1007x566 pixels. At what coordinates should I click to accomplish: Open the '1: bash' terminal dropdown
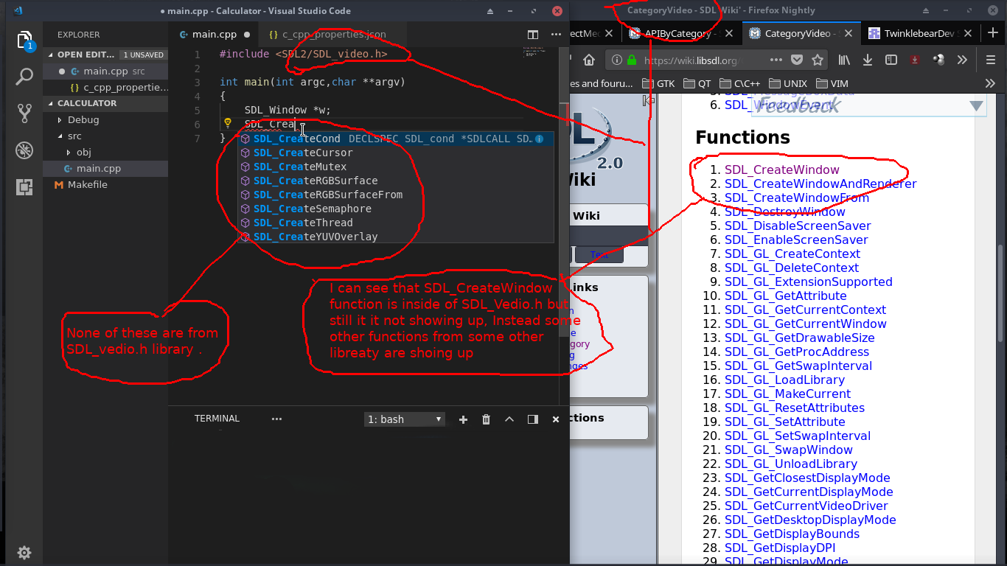pyautogui.click(x=404, y=419)
